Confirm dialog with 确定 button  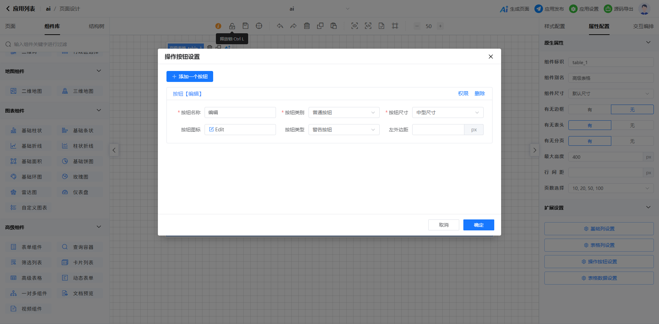pyautogui.click(x=478, y=225)
